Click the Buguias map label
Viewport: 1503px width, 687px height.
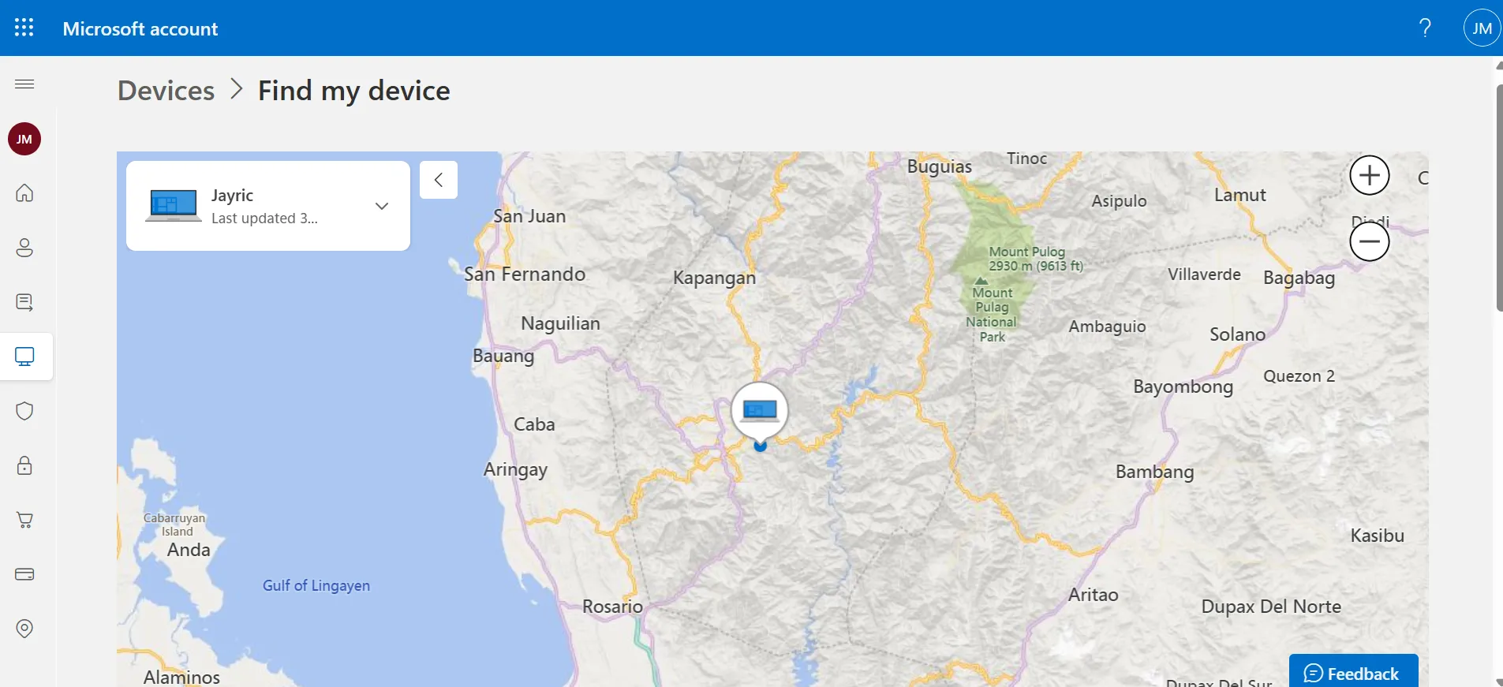[939, 166]
